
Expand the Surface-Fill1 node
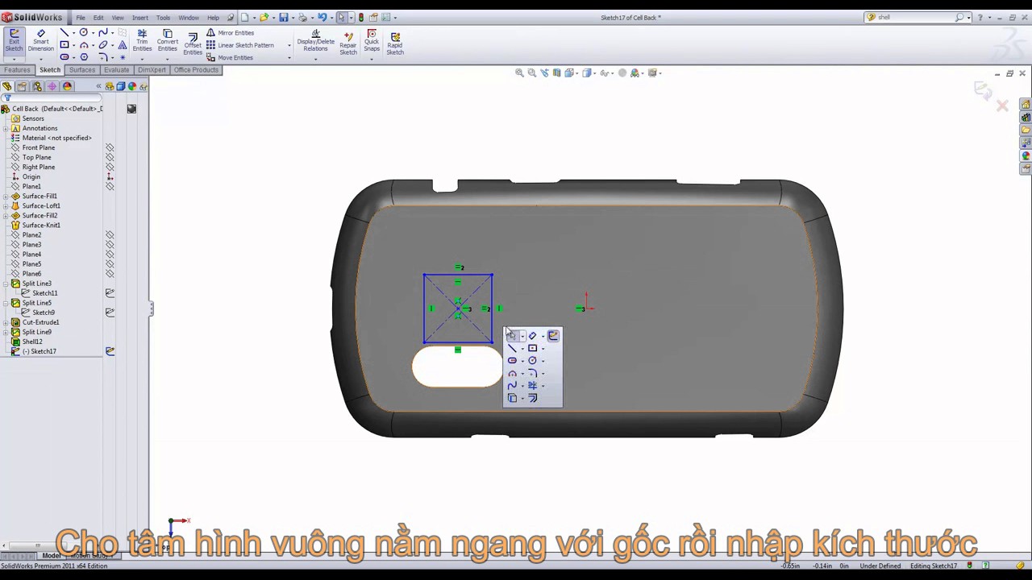(6, 196)
